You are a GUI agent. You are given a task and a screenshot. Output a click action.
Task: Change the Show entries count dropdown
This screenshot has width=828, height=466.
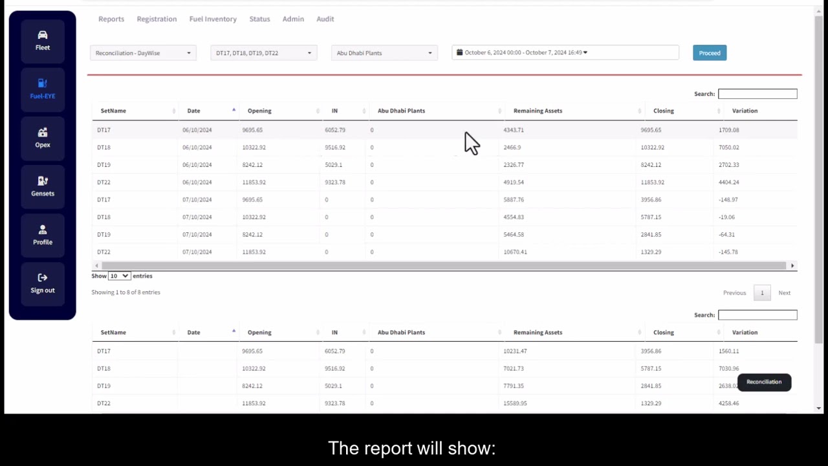(x=119, y=276)
